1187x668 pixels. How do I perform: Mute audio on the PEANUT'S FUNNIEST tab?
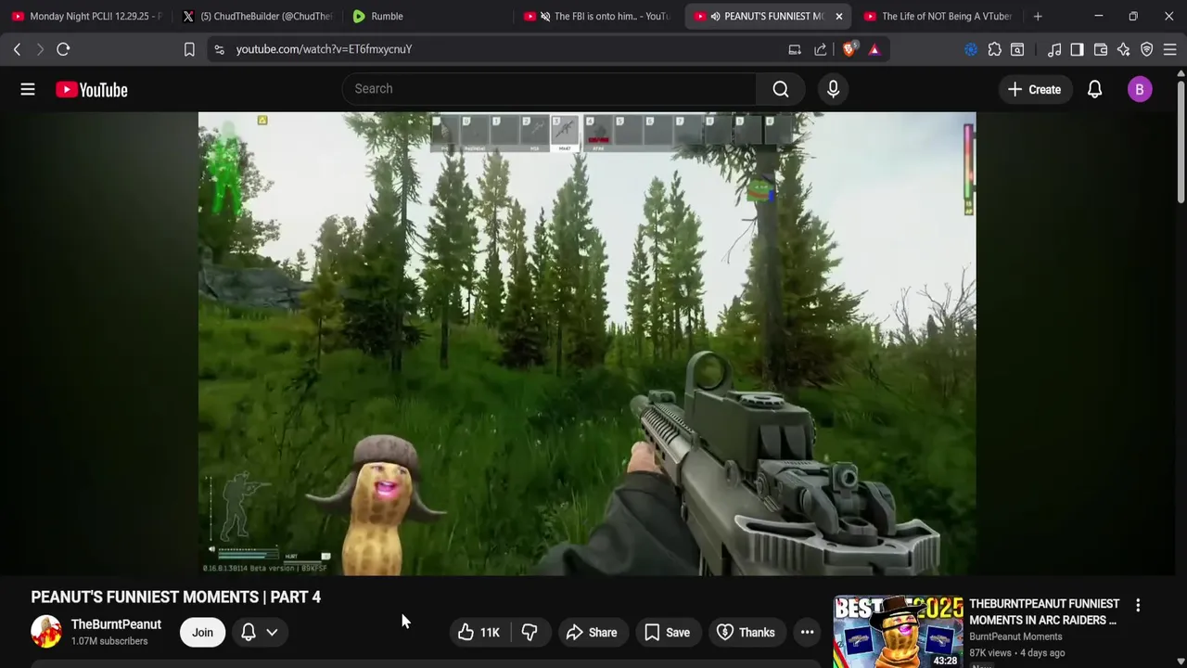pyautogui.click(x=715, y=16)
